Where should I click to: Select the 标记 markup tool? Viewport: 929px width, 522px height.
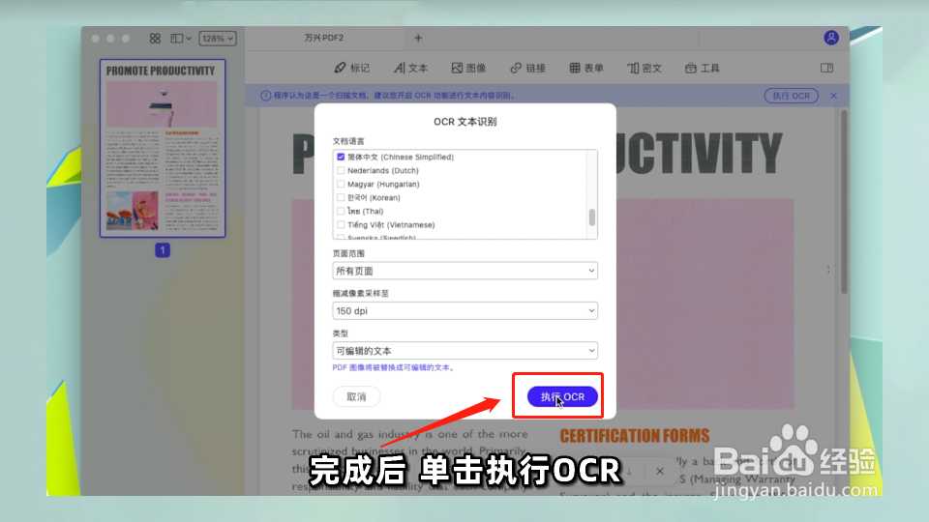click(x=352, y=68)
